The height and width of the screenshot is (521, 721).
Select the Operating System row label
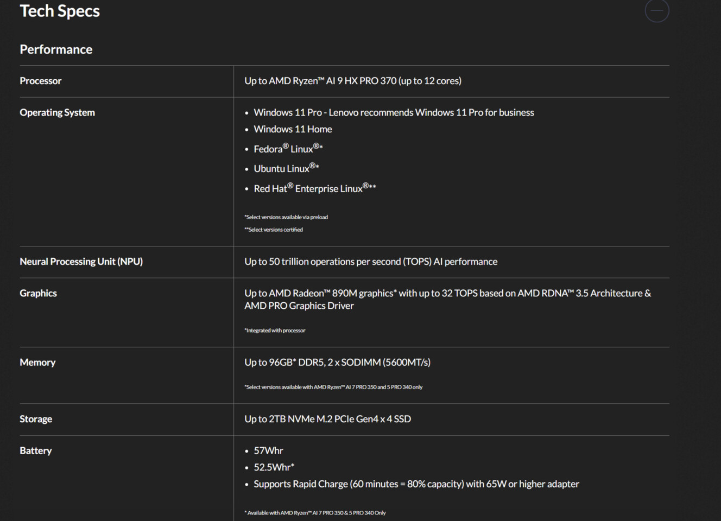click(x=57, y=112)
